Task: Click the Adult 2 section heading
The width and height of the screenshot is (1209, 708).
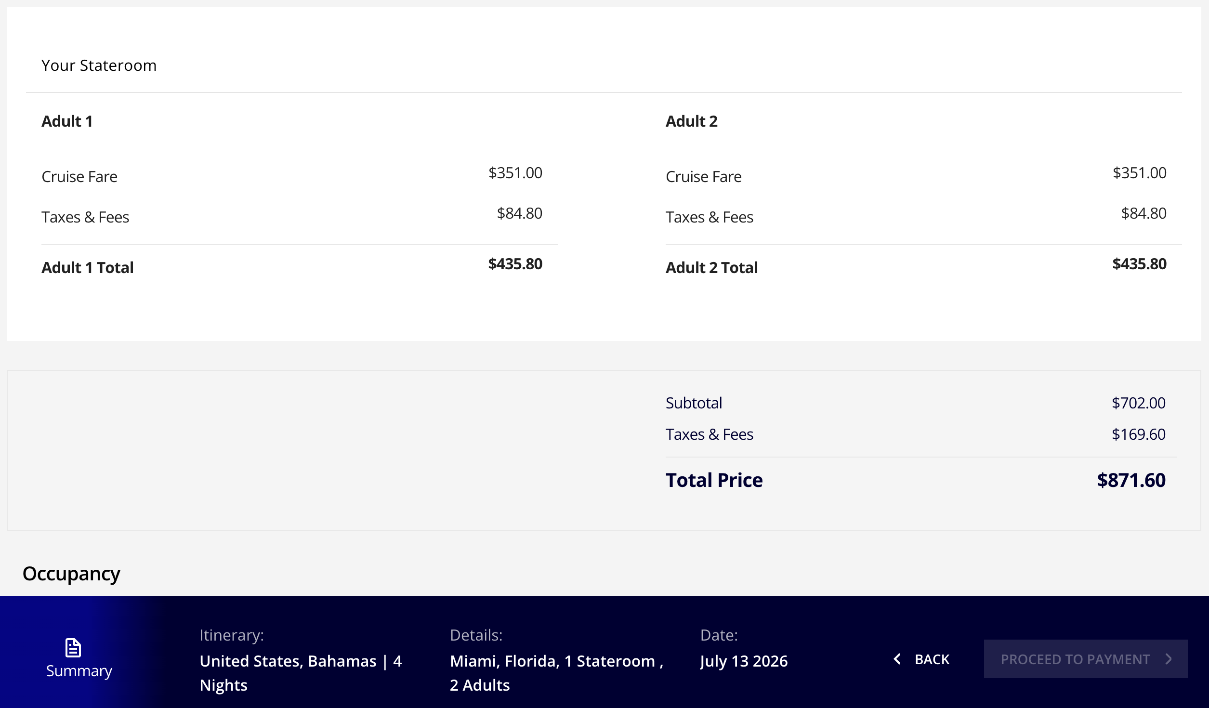Action: click(x=692, y=121)
